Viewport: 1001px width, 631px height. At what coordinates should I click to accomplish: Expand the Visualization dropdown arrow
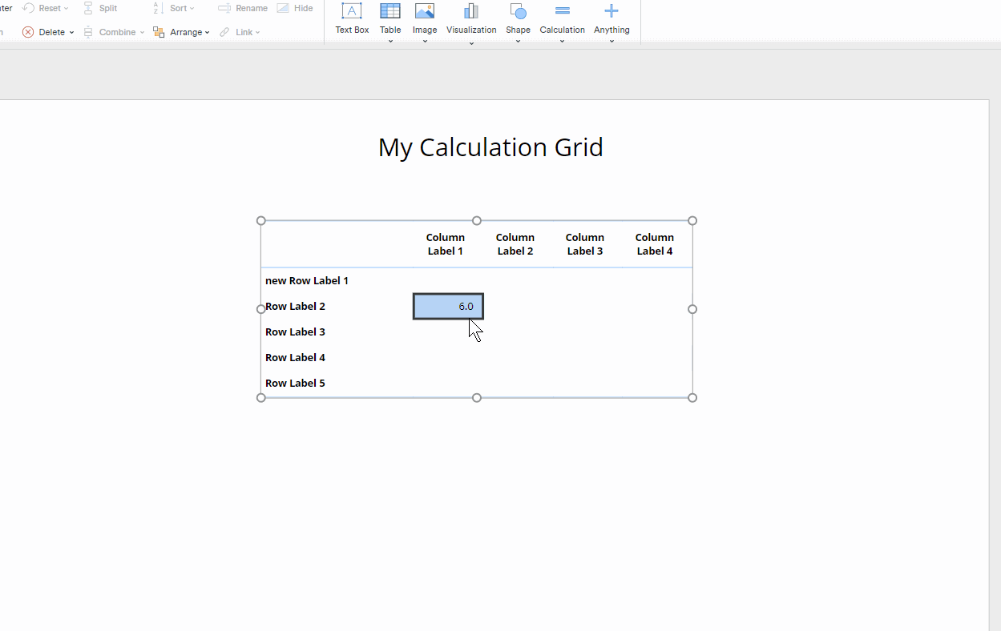471,42
